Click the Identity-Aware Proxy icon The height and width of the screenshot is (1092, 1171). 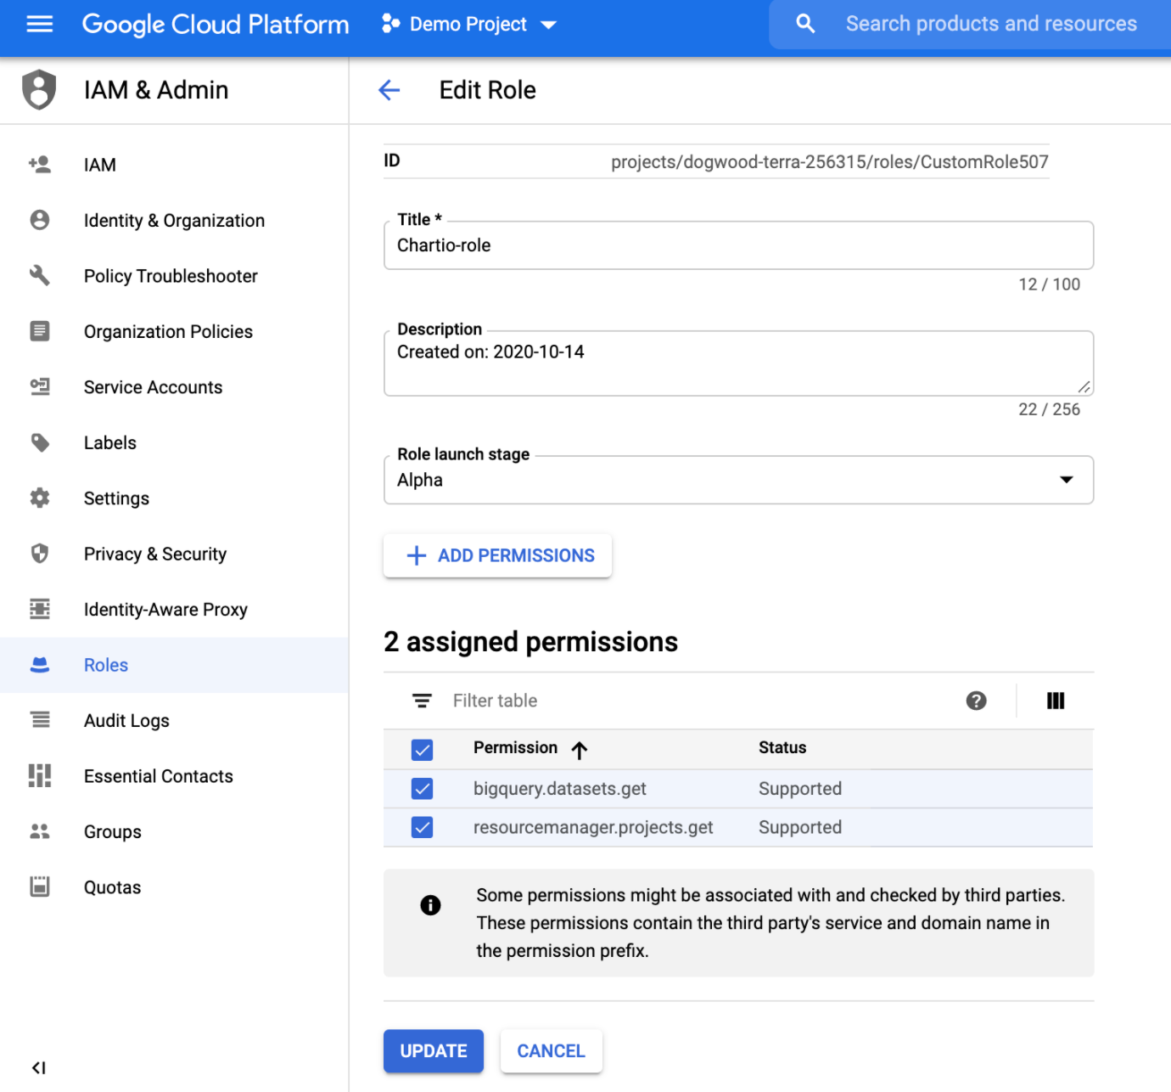[x=39, y=609]
